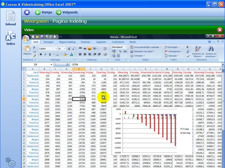225x168 pixels.
Task: Open the Beeld ribbon tab
Action: (x=132, y=42)
